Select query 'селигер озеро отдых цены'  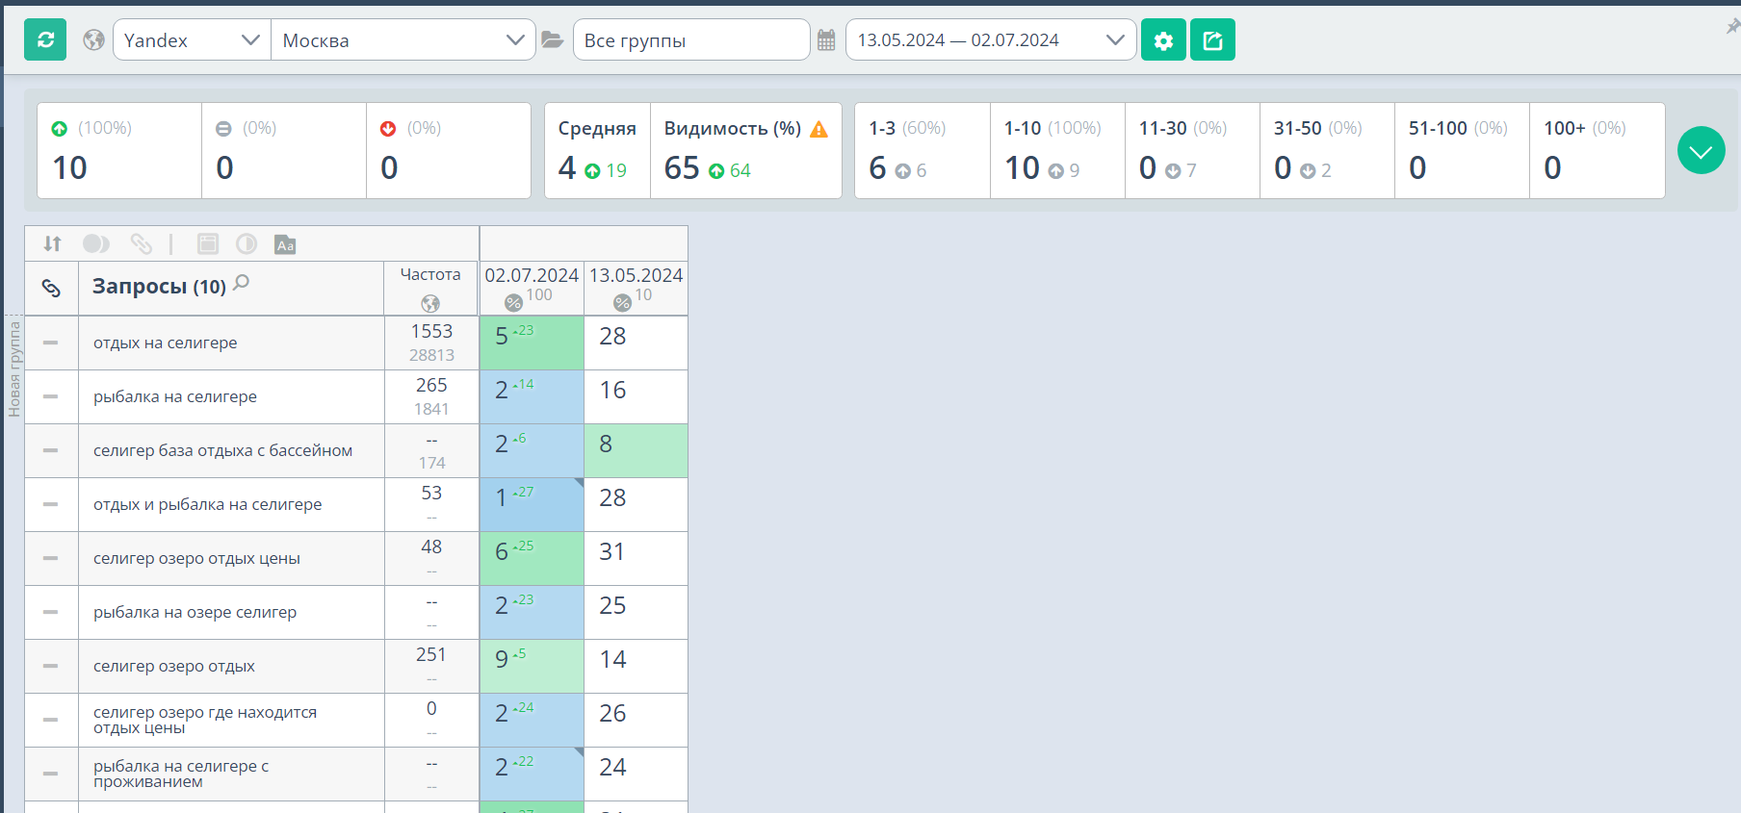tap(196, 558)
